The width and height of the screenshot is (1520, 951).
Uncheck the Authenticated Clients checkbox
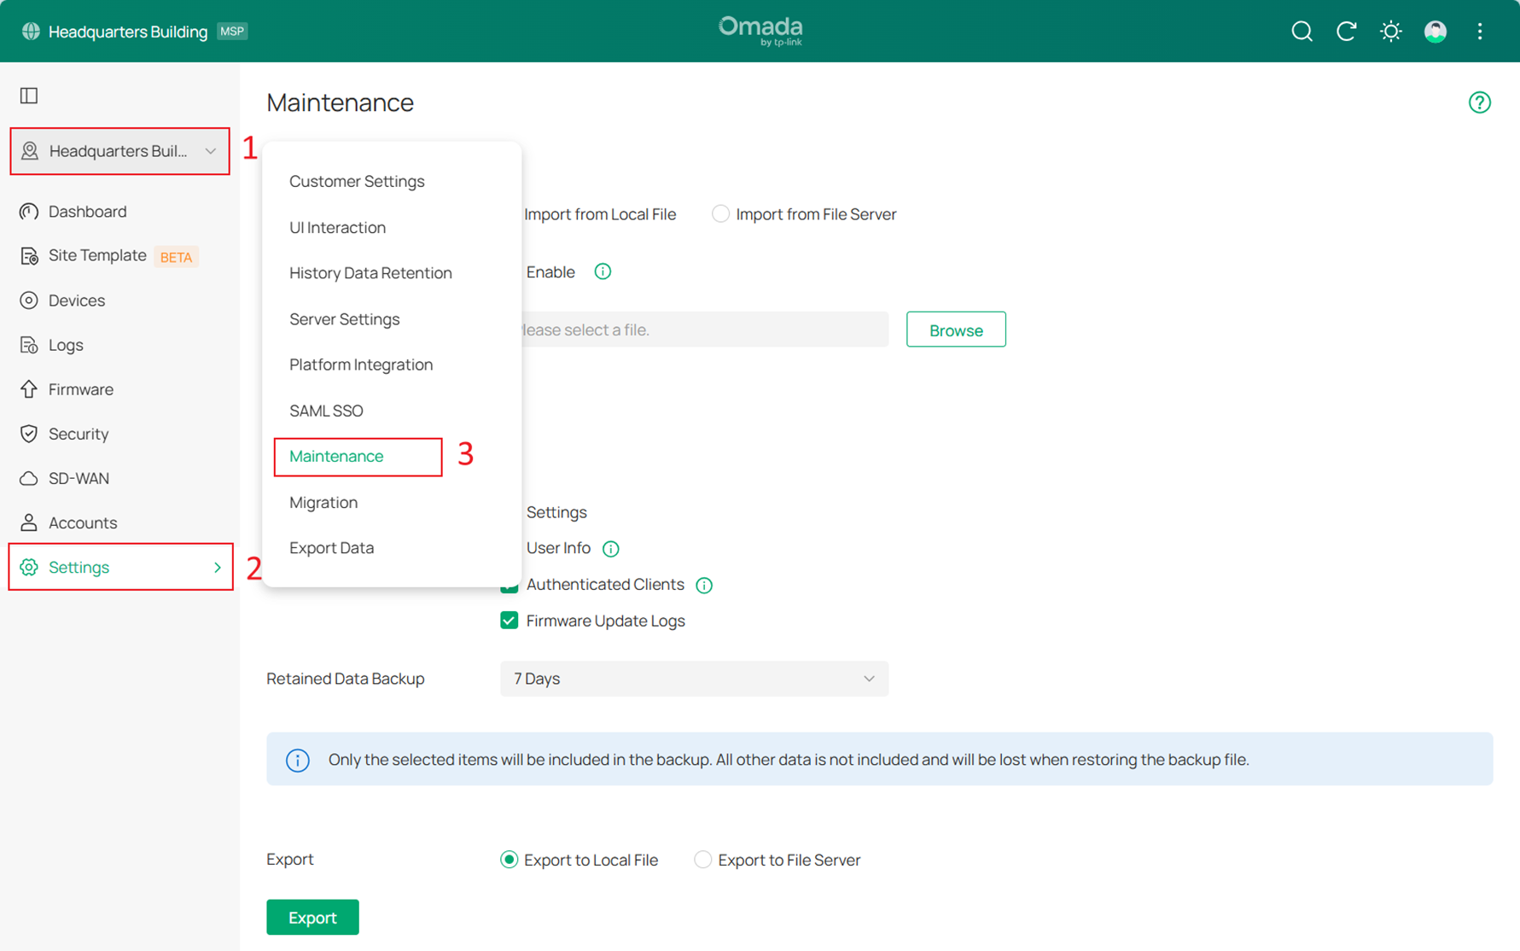pos(510,585)
